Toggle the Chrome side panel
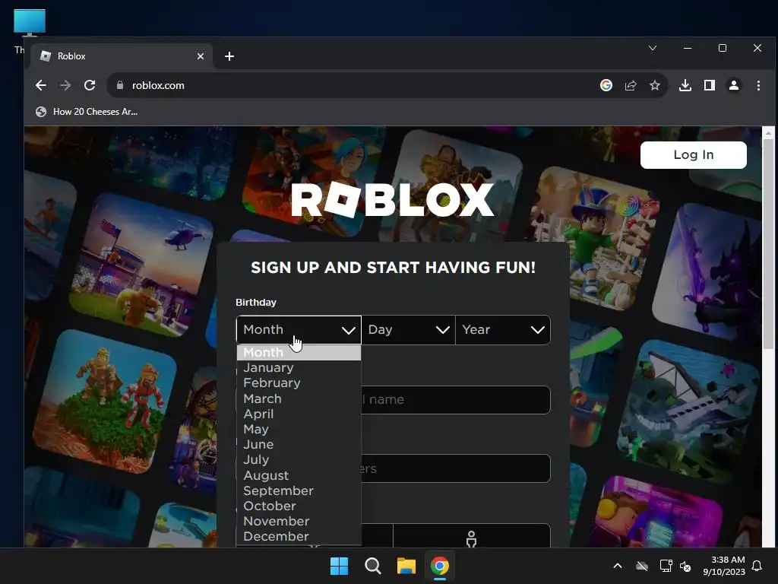The height and width of the screenshot is (584, 778). (x=710, y=85)
